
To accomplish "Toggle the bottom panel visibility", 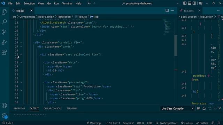I will pos(190,3).
